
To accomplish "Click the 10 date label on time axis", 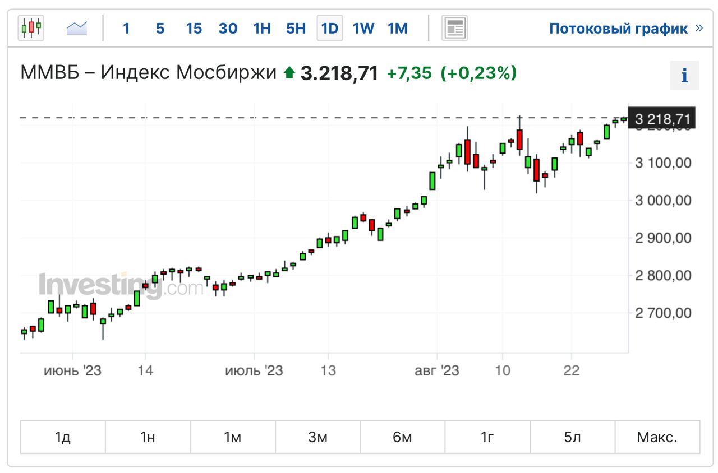I will click(503, 370).
